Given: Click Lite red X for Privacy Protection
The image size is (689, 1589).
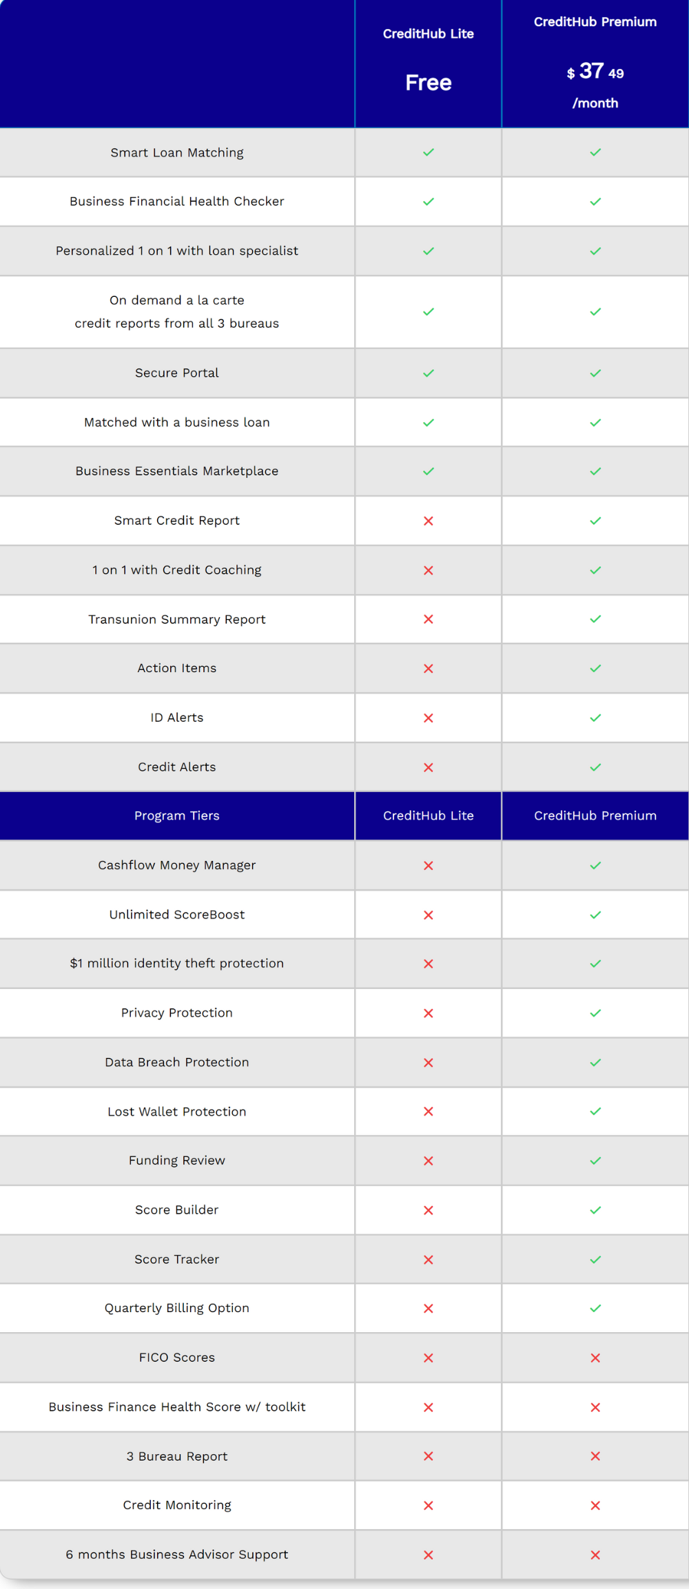Looking at the screenshot, I should point(429,1013).
